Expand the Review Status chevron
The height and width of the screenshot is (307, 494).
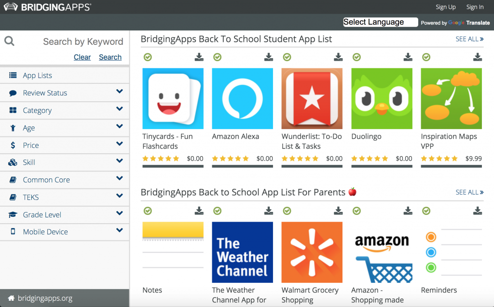coord(120,91)
